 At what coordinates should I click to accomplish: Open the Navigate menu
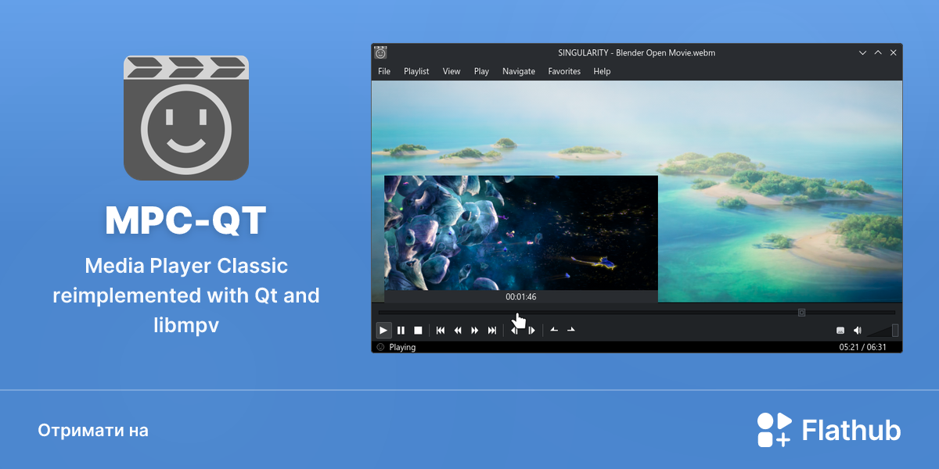point(519,71)
